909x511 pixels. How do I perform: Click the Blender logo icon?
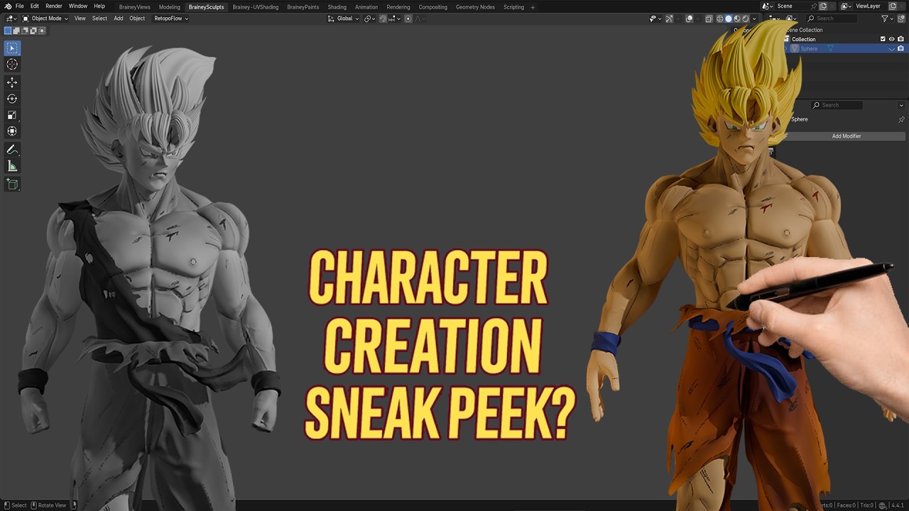(x=8, y=6)
